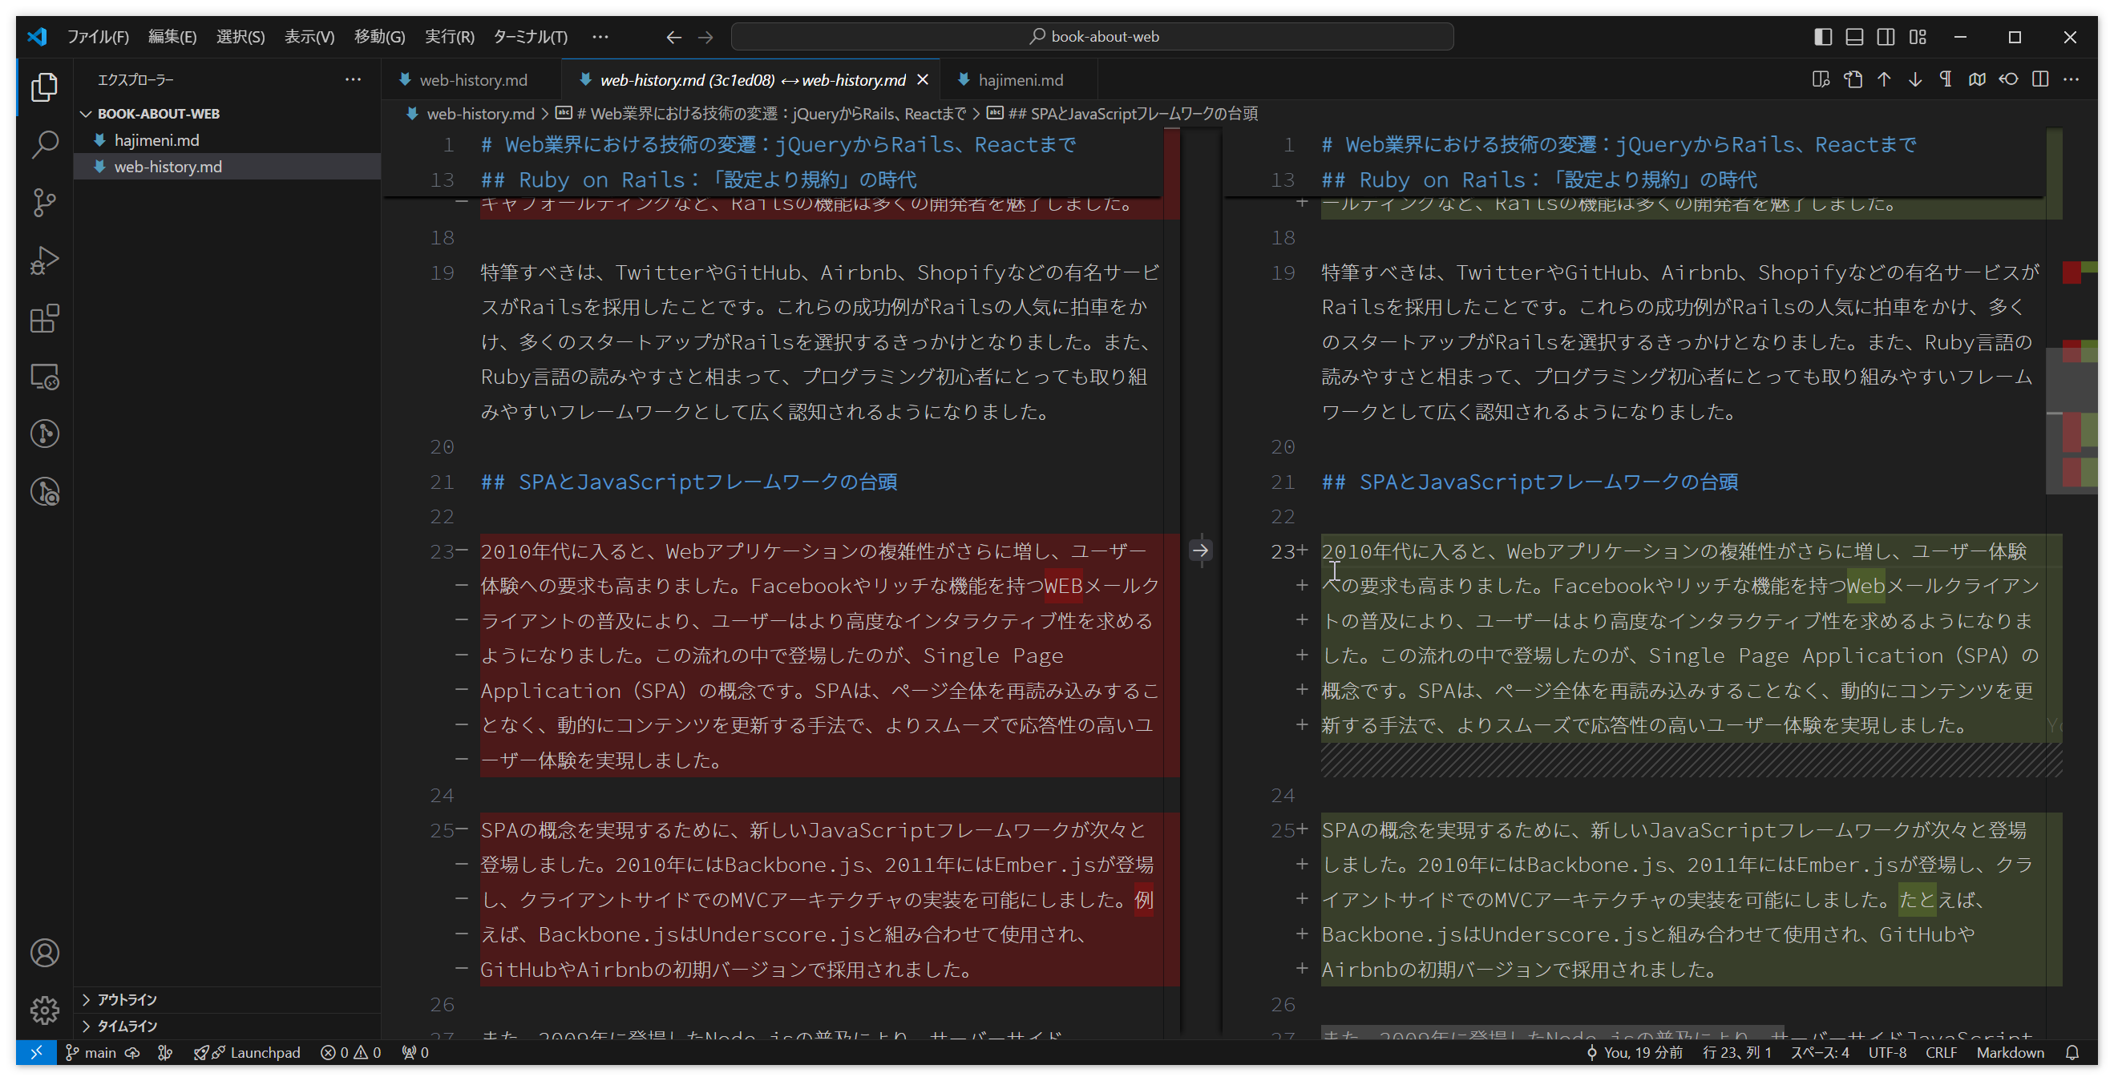This screenshot has height=1081, width=2114.
Task: Click the open previous revision icon
Action: tap(2009, 79)
